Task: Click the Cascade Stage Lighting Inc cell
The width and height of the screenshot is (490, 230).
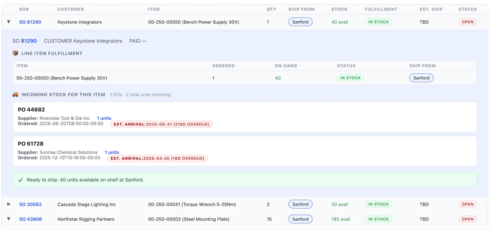Action: (x=87, y=204)
